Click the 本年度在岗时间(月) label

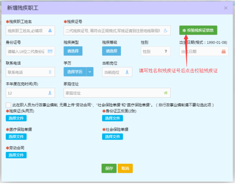22,84
